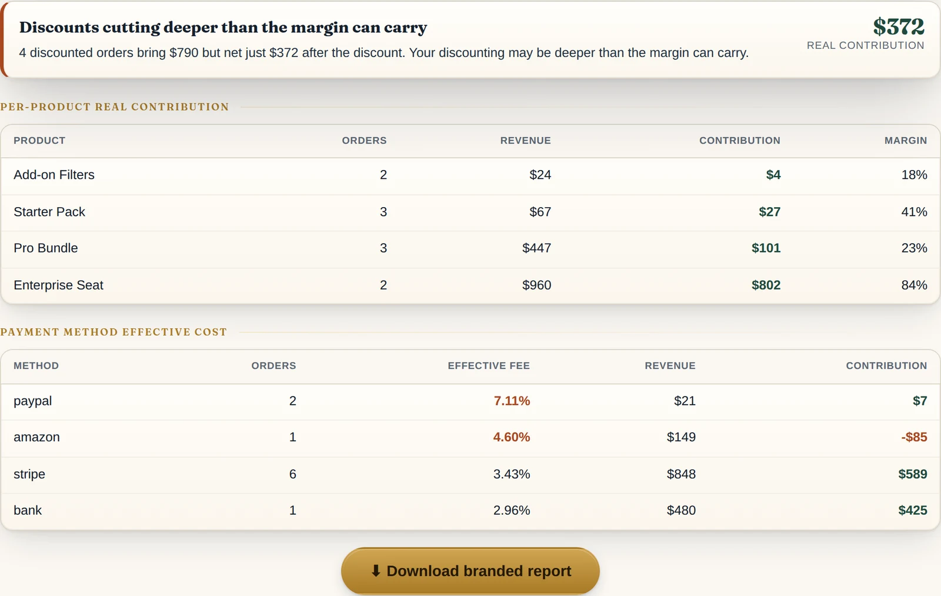
Task: Select the amazon -$85 contribution value
Action: [x=914, y=437]
